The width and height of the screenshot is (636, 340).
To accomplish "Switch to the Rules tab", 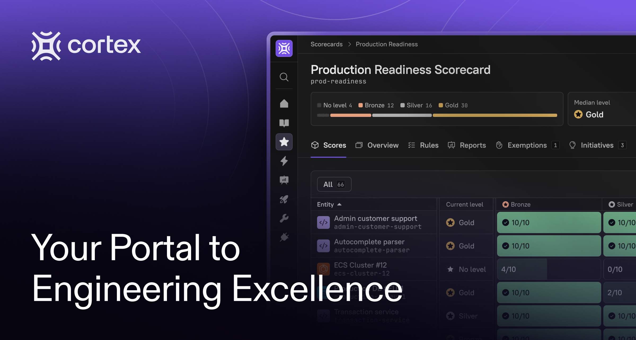I will click(423, 145).
